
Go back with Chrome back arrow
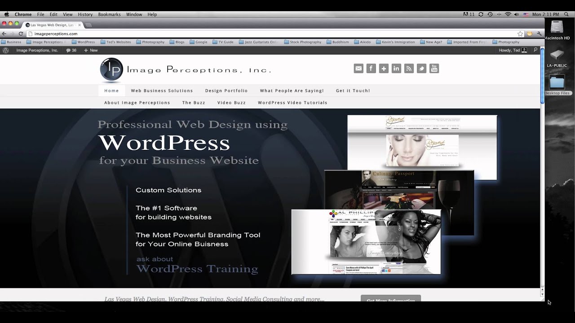[4, 34]
